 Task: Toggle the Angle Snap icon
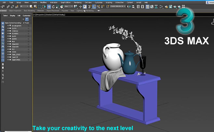[x=94, y=7]
